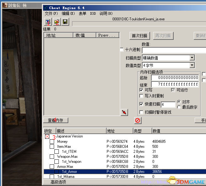Sort by 数值 column in results list
This screenshot has height=186, width=206.
[85, 35]
